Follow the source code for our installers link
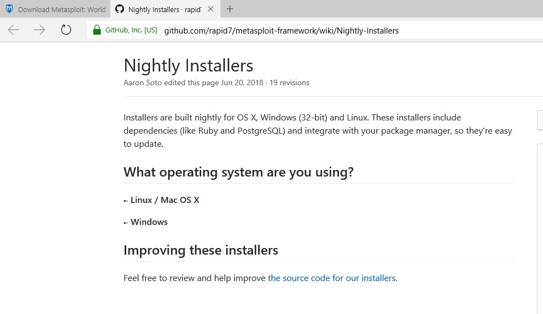The width and height of the screenshot is (543, 314). (x=331, y=278)
